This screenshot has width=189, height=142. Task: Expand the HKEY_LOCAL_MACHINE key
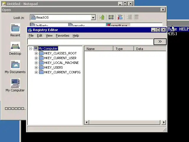[36, 63]
